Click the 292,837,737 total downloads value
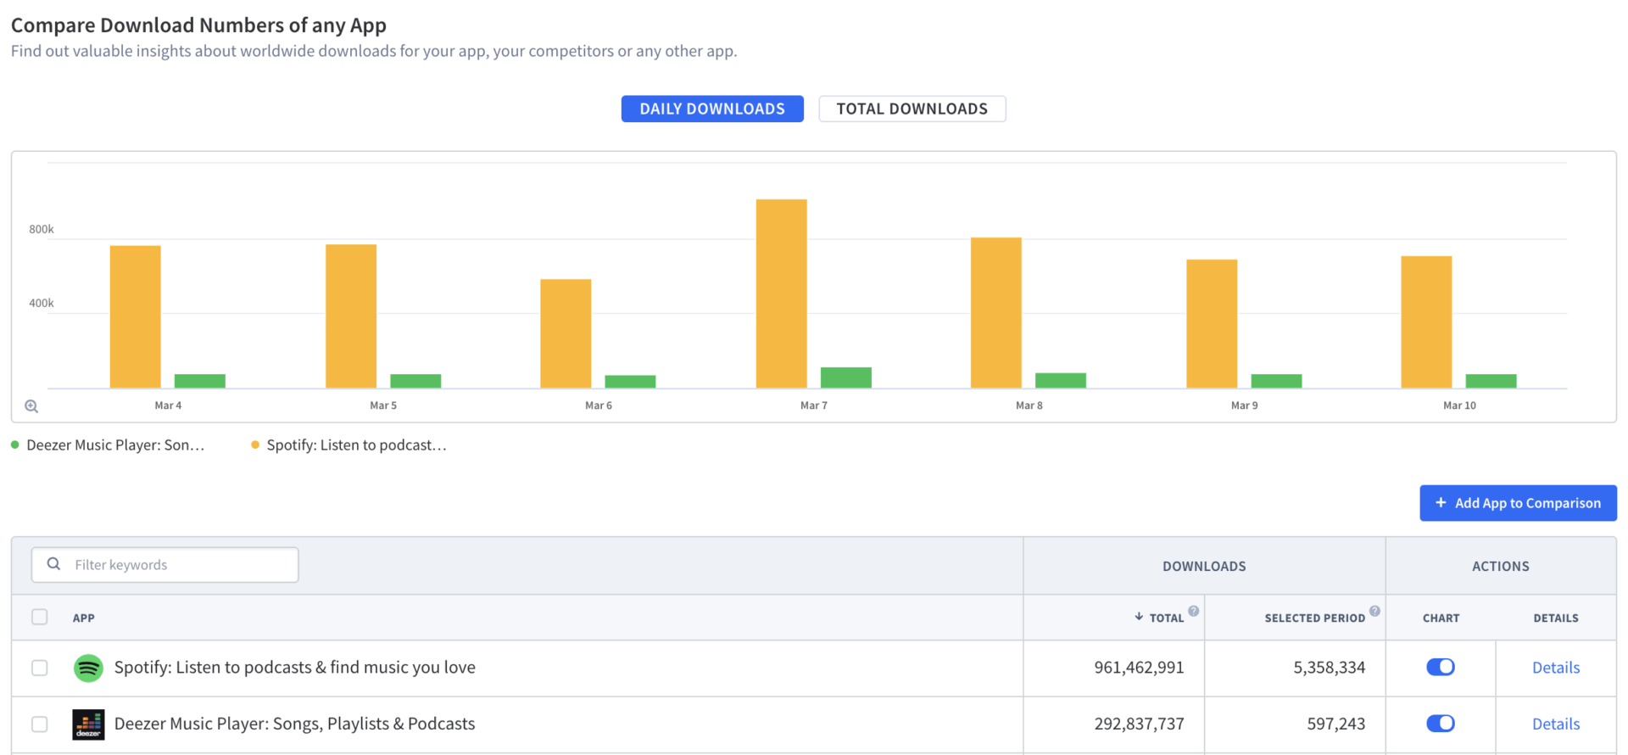The width and height of the screenshot is (1628, 755). pyautogui.click(x=1139, y=724)
